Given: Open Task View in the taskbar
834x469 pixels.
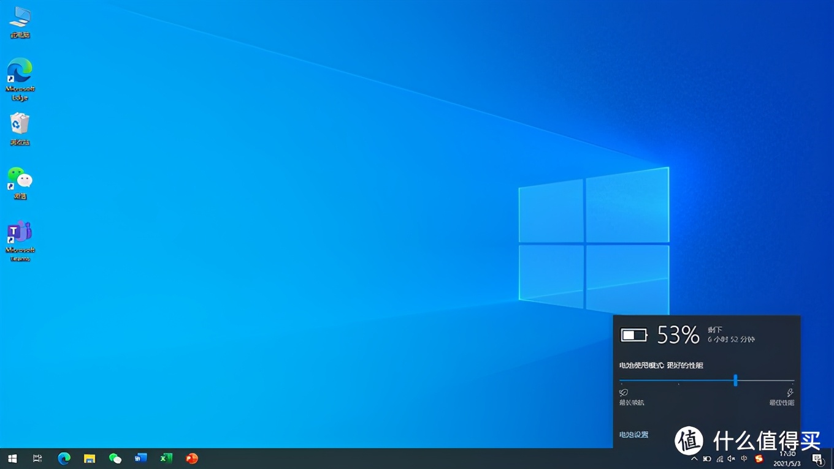Looking at the screenshot, I should click(x=37, y=458).
